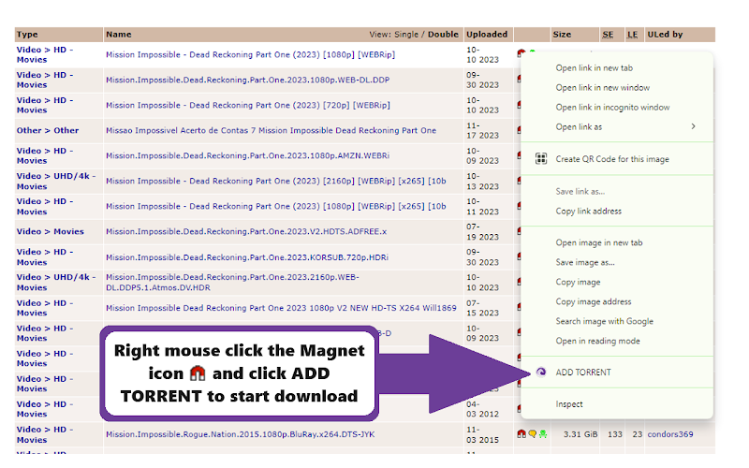Open the Dead Reckoning [720p] [WEBRip] torrent
The height and width of the screenshot is (468, 749).
pos(248,105)
